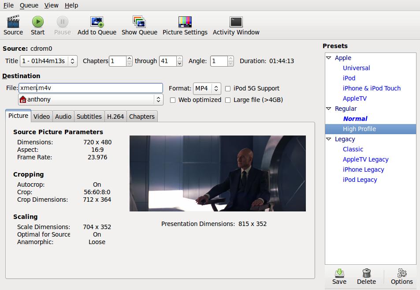Screen dimensions: 420x290
Task: Open the Title selection dropdown
Action: tap(48, 61)
